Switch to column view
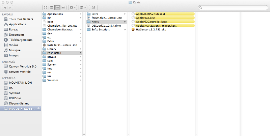The width and height of the screenshot is (270, 136). pos(57,7)
